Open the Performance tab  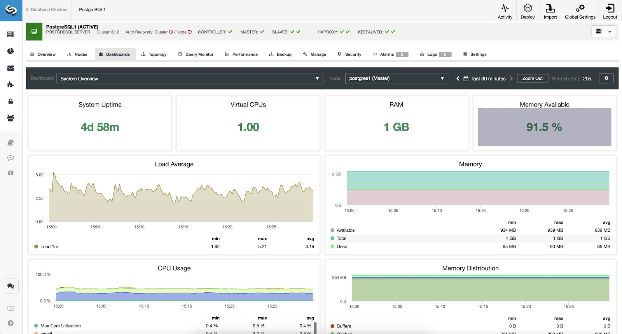click(241, 54)
